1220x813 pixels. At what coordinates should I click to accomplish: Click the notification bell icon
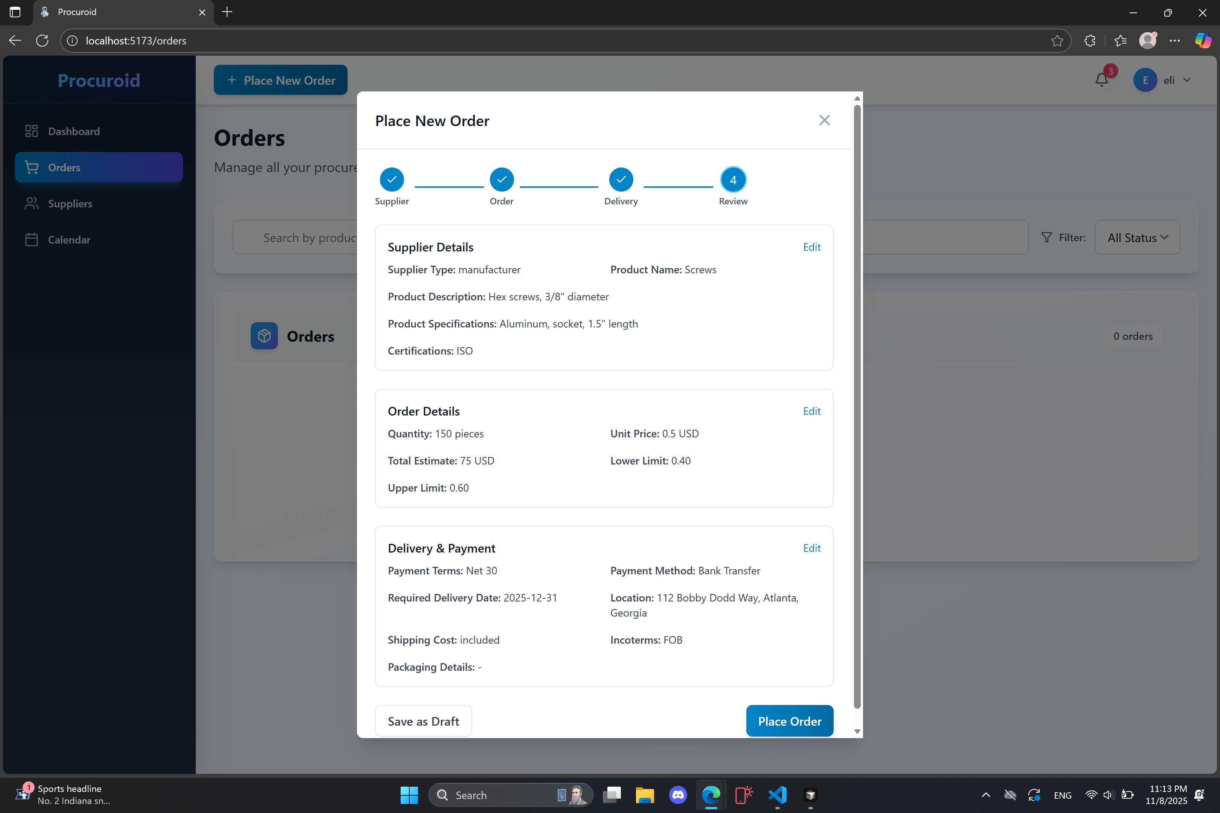pyautogui.click(x=1101, y=80)
